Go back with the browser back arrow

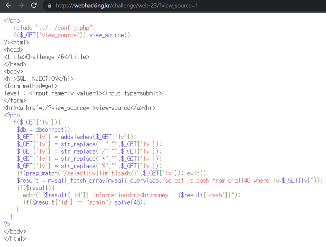click(9, 5)
